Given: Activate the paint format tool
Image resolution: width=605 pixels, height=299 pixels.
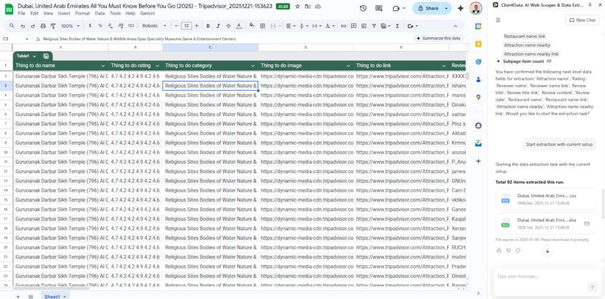Looking at the screenshot, I should click(x=53, y=26).
